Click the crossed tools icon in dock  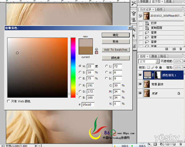(134, 3)
